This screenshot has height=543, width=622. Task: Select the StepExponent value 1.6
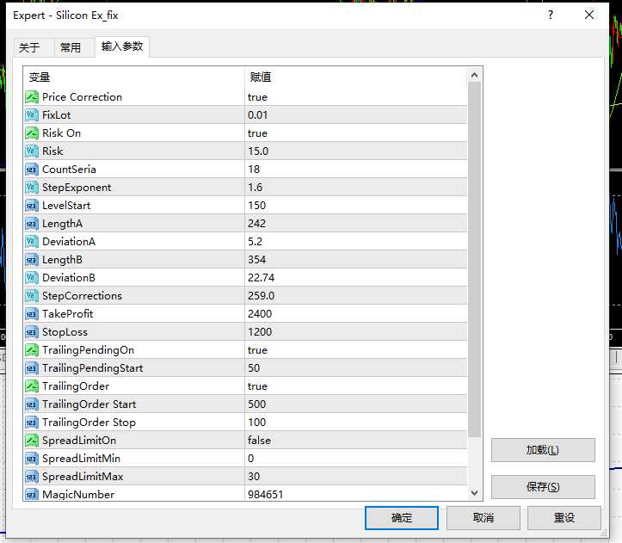pos(255,188)
